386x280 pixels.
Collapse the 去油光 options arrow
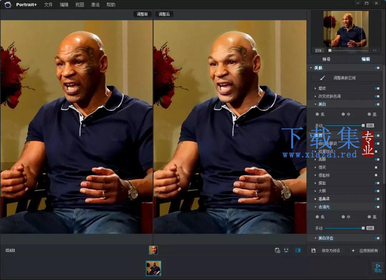pos(315,207)
